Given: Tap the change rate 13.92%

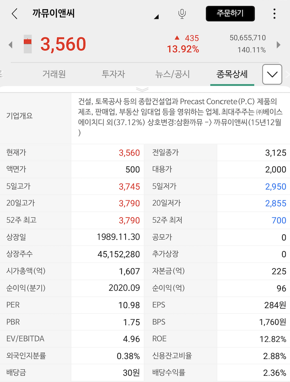Looking at the screenshot, I should 183,49.
